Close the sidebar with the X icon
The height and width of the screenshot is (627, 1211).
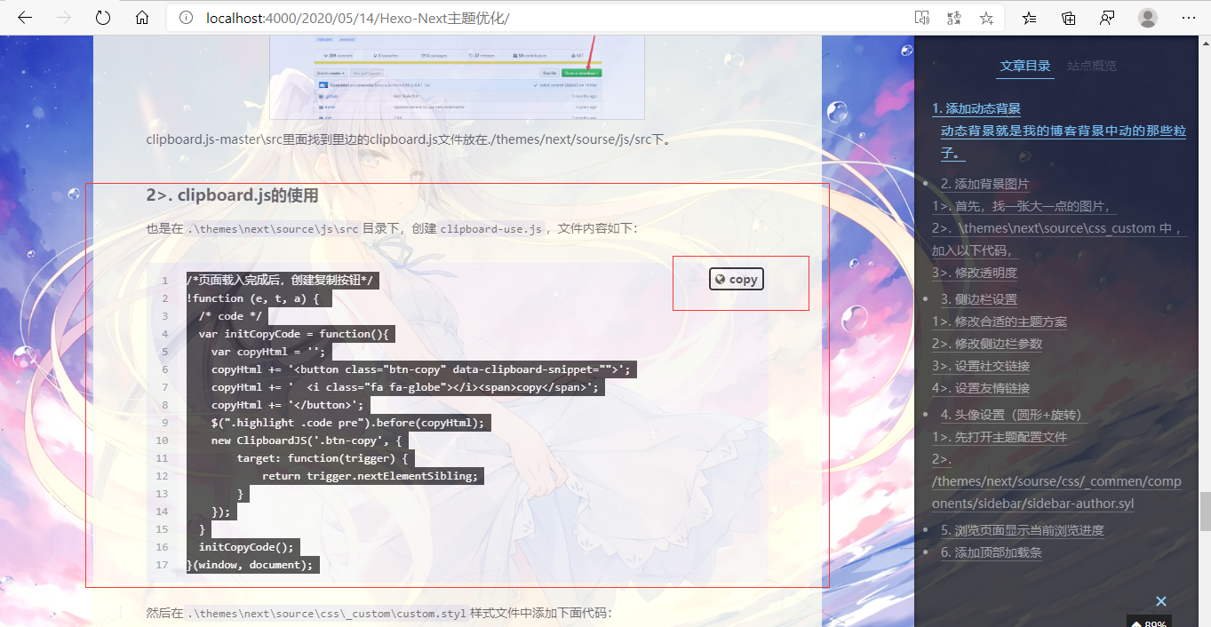(x=1160, y=601)
